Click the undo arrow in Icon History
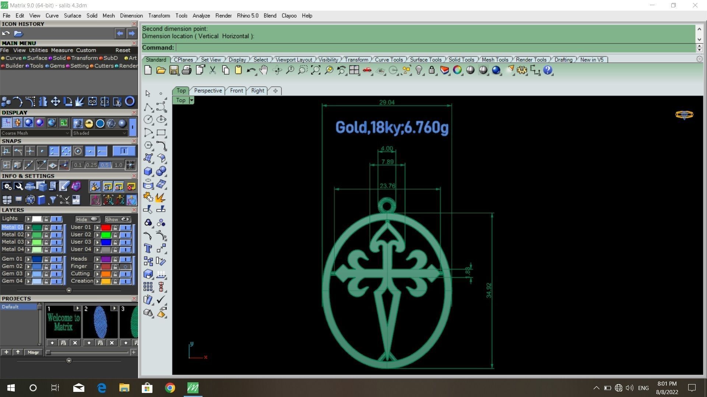This screenshot has width=707, height=397. pyautogui.click(x=6, y=33)
